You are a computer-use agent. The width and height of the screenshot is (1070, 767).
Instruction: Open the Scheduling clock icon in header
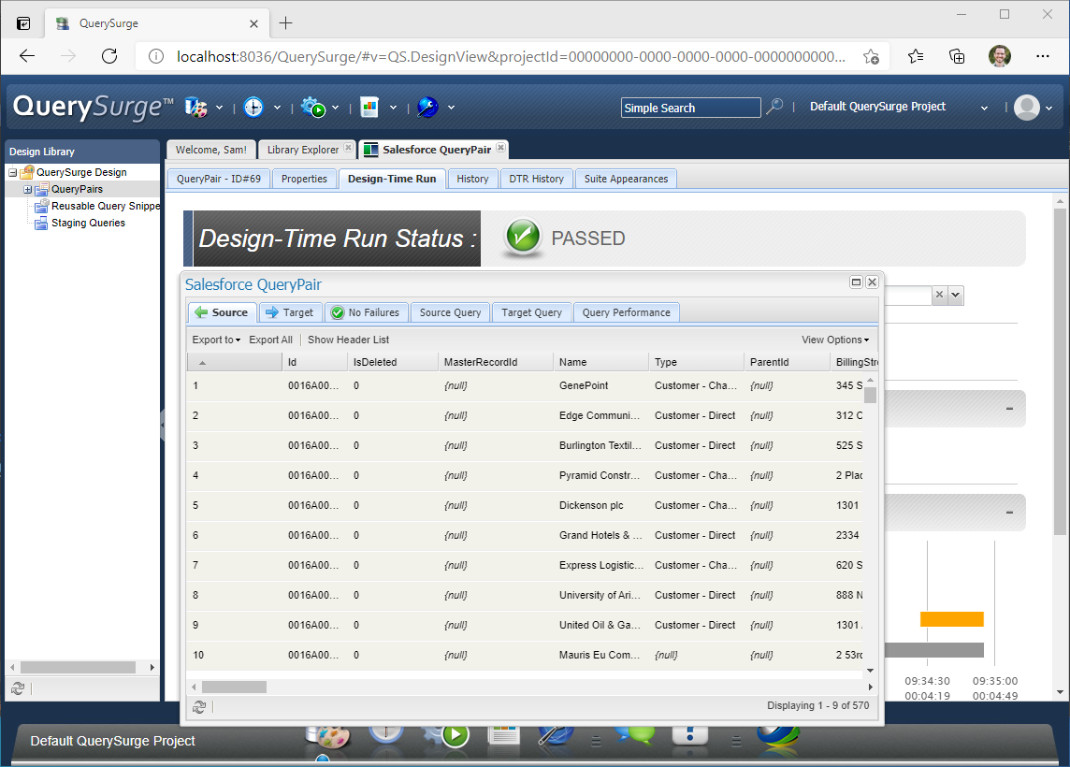[253, 108]
